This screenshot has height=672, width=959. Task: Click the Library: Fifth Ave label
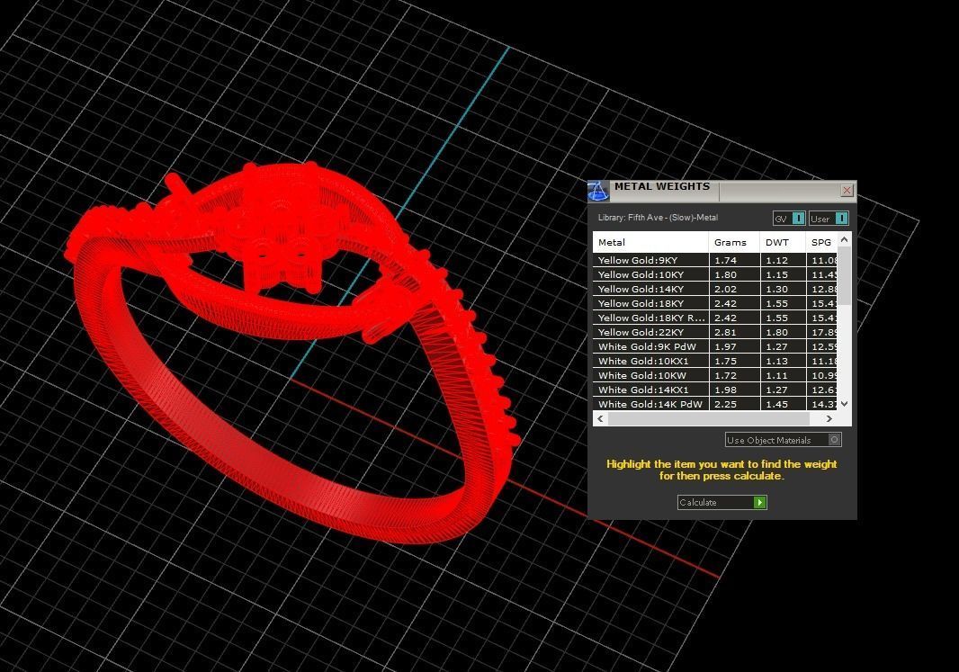tap(659, 218)
